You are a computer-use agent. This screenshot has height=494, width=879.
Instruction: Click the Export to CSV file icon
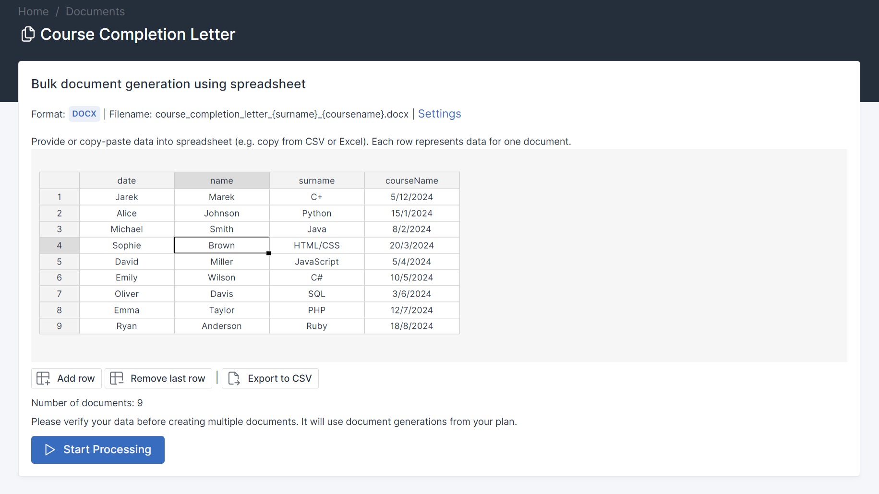(234, 378)
